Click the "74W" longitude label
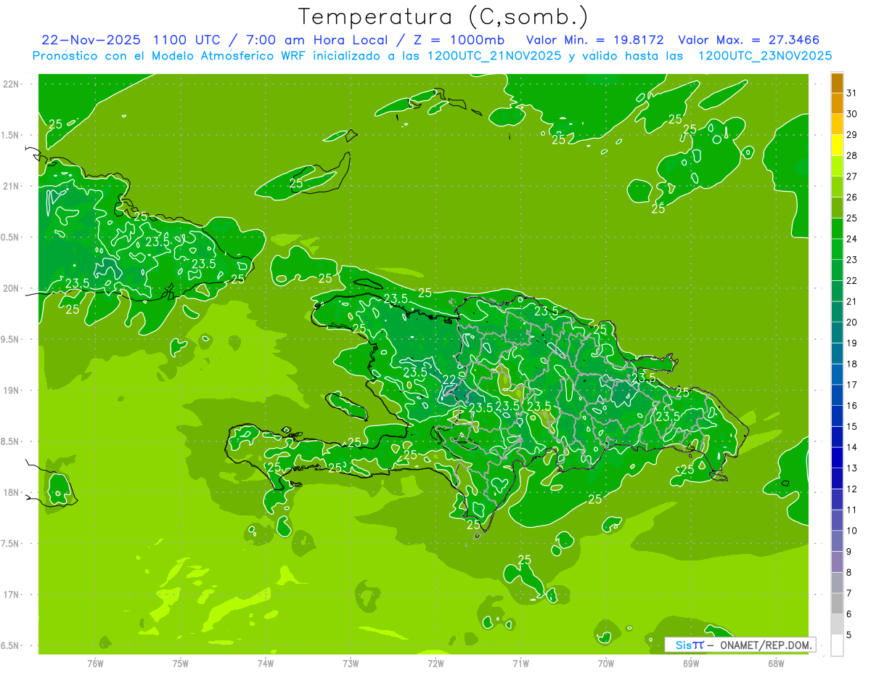The width and height of the screenshot is (871, 673). 266,663
